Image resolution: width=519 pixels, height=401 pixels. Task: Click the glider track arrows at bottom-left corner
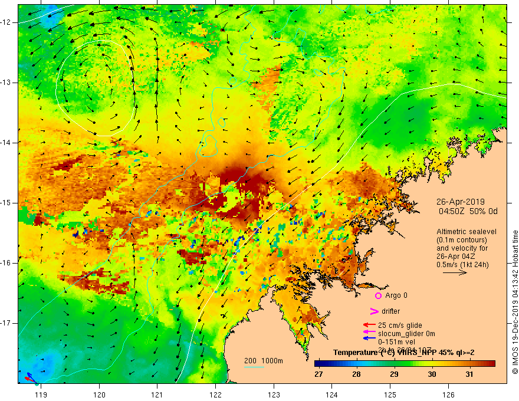[31, 378]
